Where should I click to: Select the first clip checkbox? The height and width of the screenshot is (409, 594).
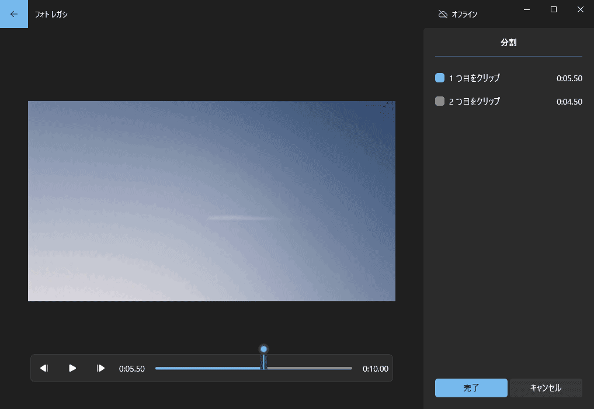tap(440, 78)
